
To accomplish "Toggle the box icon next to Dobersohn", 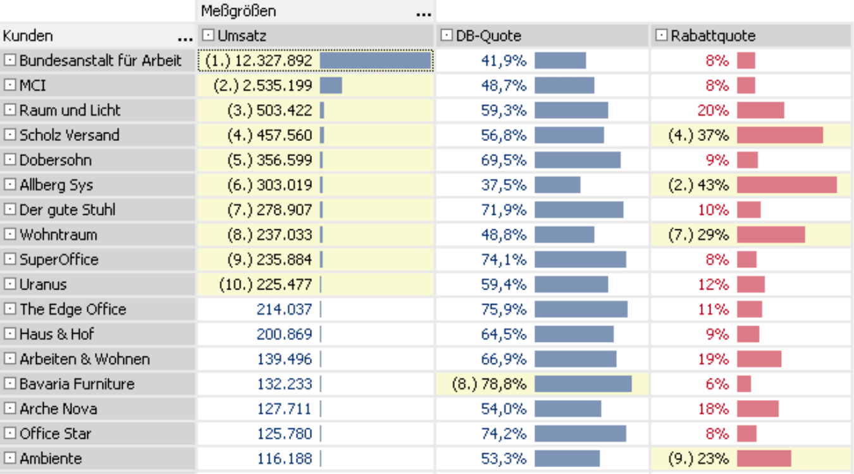I will (10, 160).
